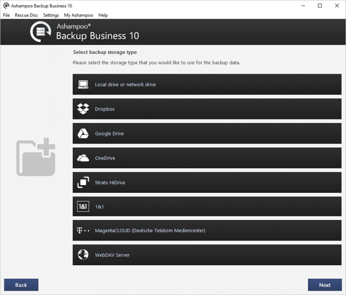The width and height of the screenshot is (346, 295).
Task: Open the My Ashampoo menu
Action: tap(79, 15)
